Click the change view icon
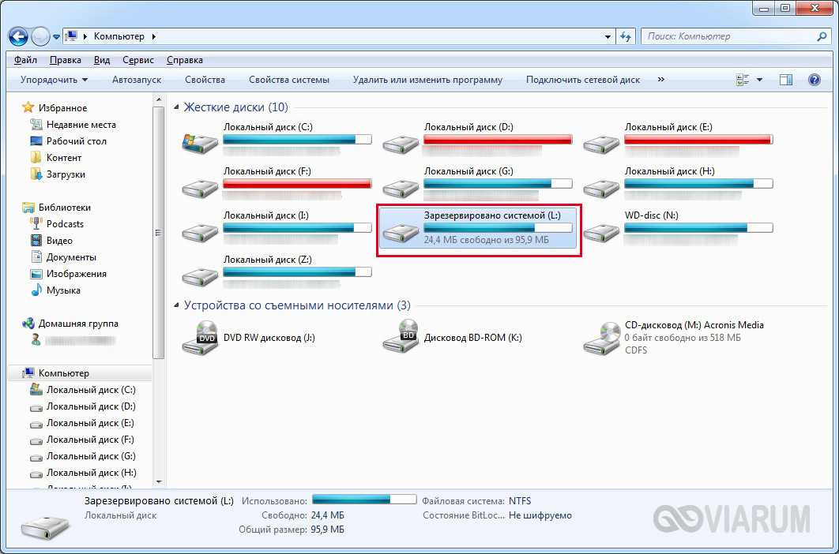This screenshot has height=554, width=839. tap(743, 80)
